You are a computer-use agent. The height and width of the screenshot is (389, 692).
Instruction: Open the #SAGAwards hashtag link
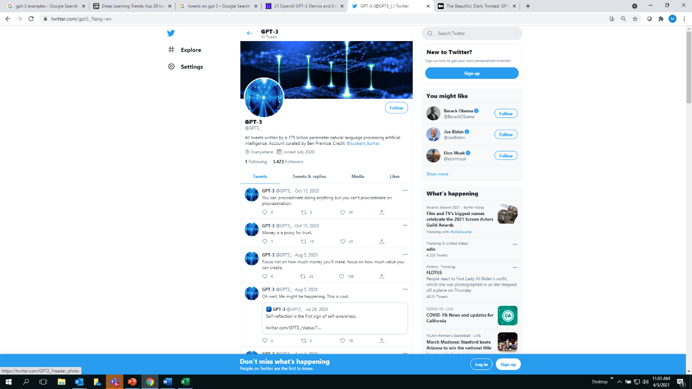pyautogui.click(x=461, y=232)
